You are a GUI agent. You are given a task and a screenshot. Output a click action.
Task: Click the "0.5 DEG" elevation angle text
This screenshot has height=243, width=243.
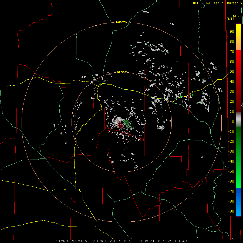tap(123, 241)
